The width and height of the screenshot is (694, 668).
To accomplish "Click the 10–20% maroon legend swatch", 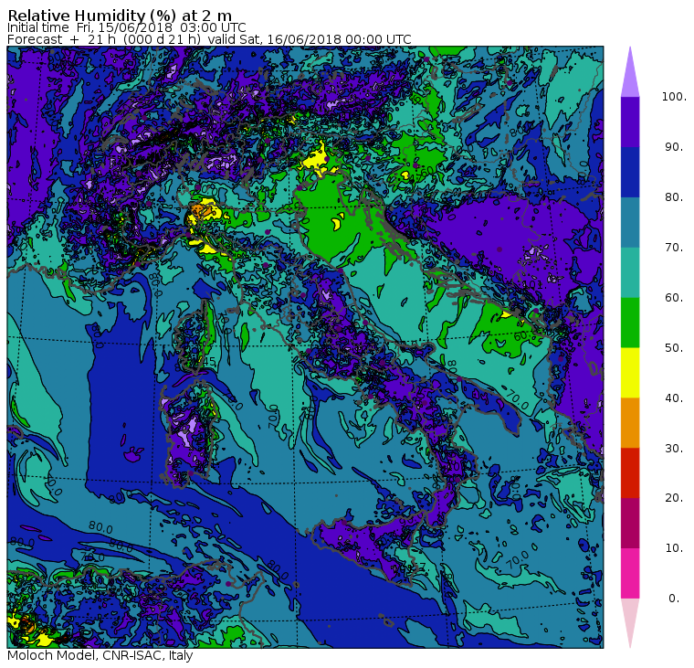I will pos(630,523).
